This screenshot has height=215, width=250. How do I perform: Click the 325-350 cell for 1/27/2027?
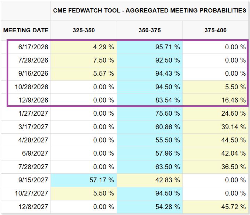84,114
